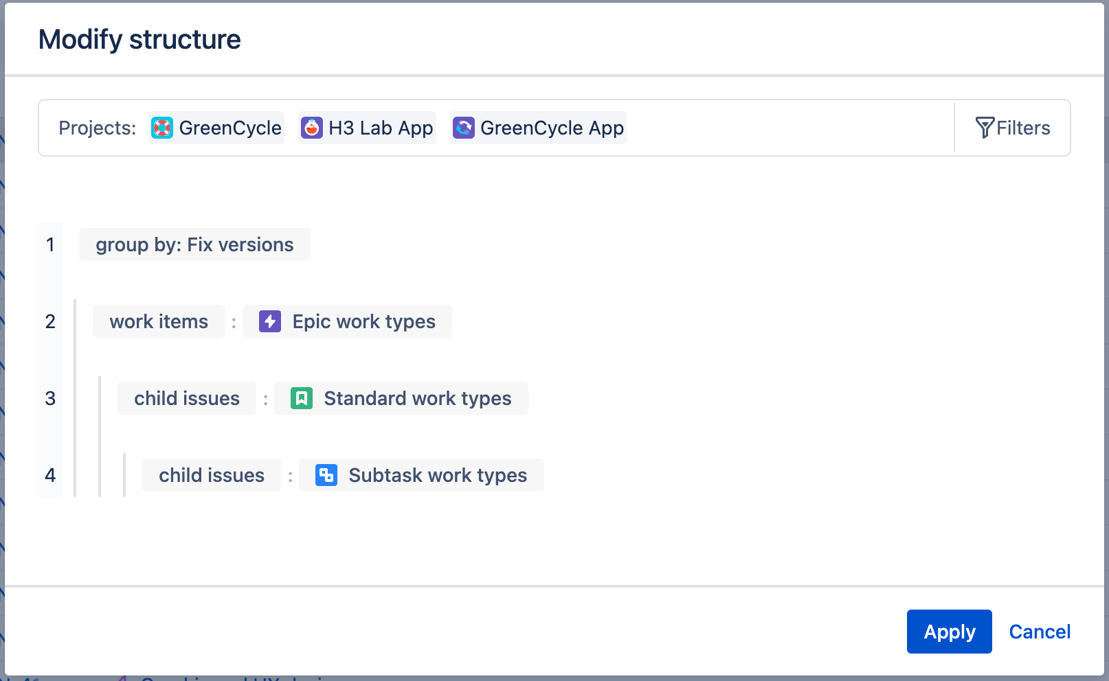
Task: Open the work items level selector
Action: (159, 321)
